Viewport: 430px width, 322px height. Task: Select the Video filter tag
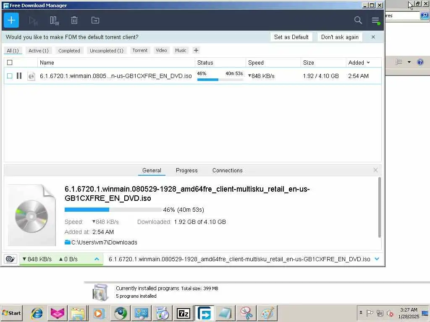coord(161,50)
